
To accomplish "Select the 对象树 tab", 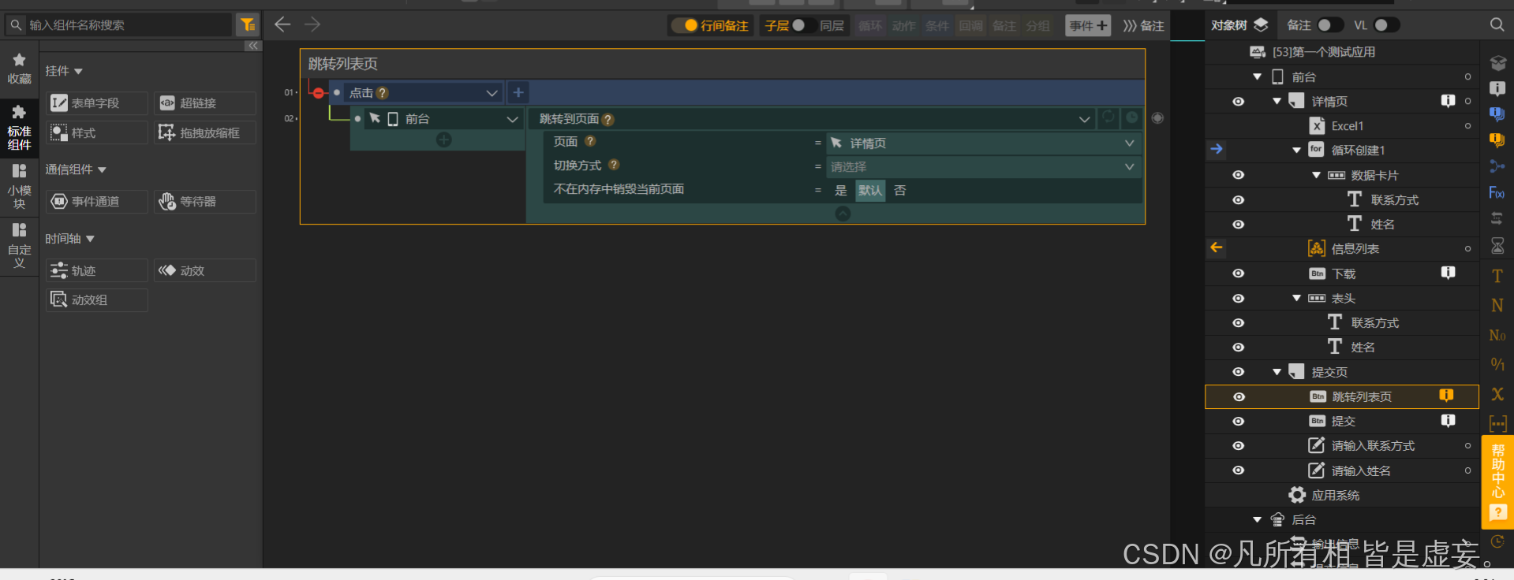I will point(1239,25).
